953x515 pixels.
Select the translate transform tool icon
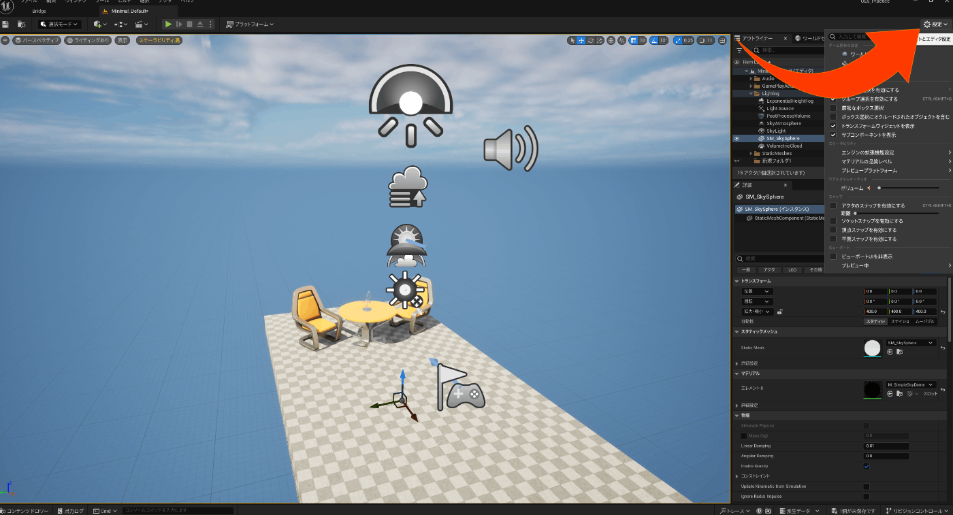click(581, 40)
